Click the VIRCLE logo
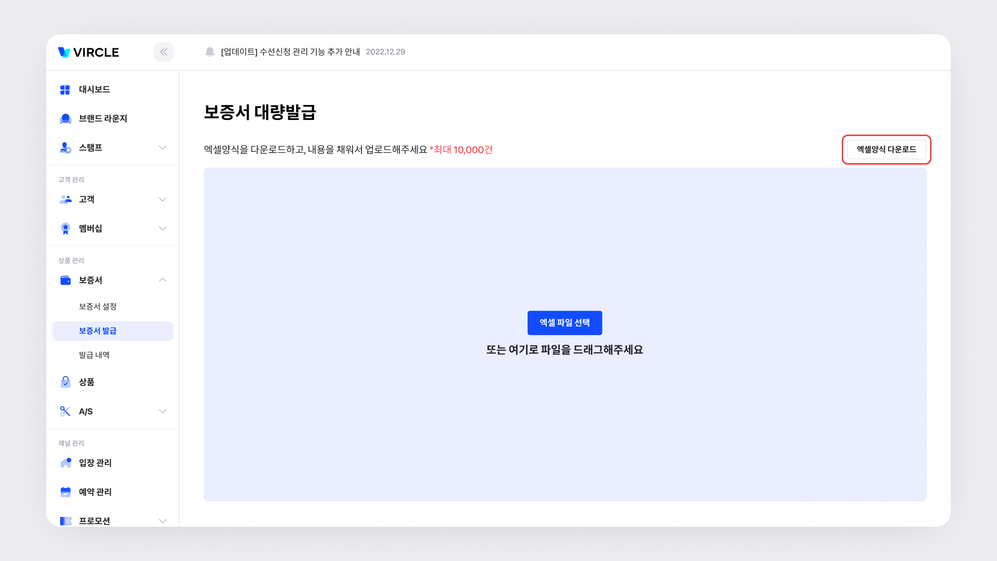 pyautogui.click(x=89, y=52)
